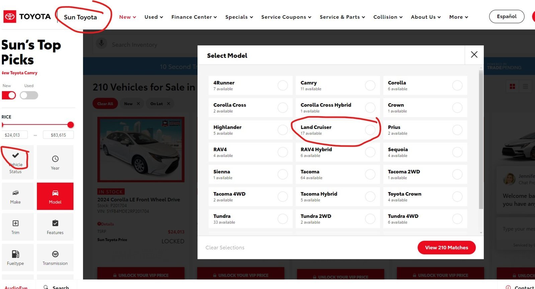Select the Highlander model radio
This screenshot has height=289, width=535.
[x=283, y=130]
